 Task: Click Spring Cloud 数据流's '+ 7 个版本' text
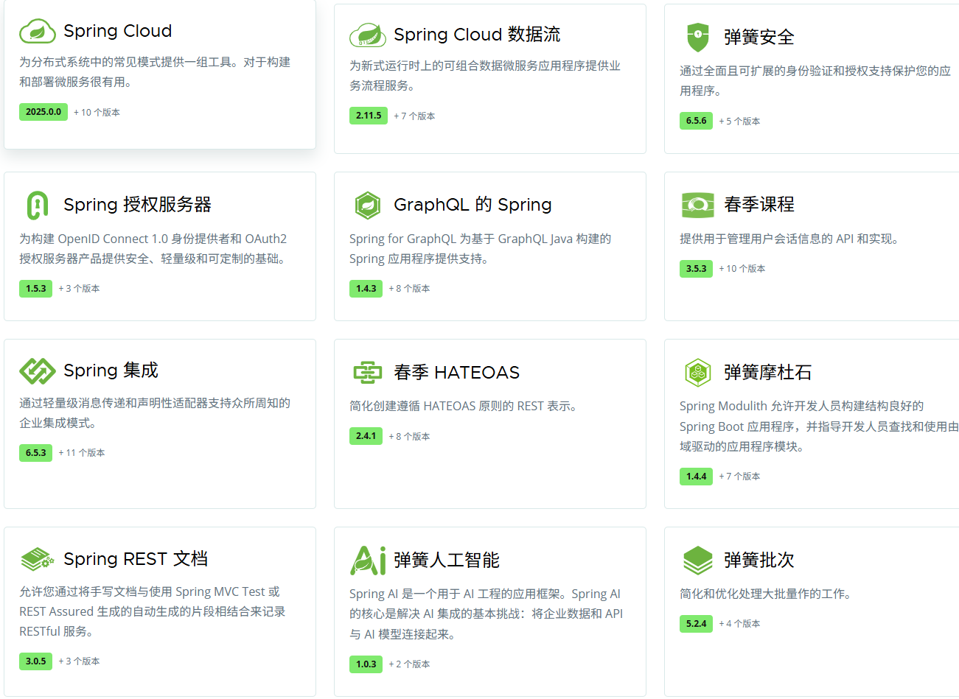pyautogui.click(x=414, y=116)
